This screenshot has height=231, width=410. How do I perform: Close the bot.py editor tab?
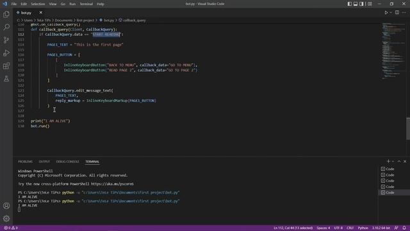tap(41, 13)
